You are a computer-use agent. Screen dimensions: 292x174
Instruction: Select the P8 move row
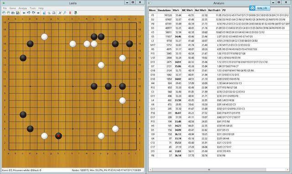[x=219, y=24]
